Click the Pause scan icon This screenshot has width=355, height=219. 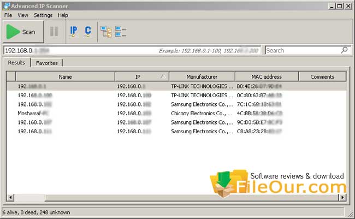click(x=54, y=32)
